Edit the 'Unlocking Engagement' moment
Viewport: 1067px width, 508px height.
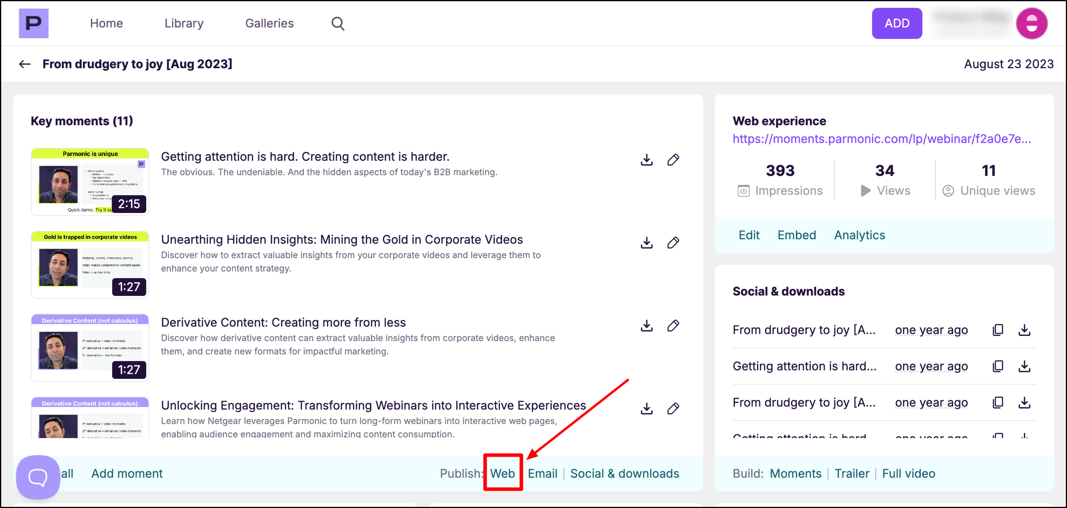[673, 408]
